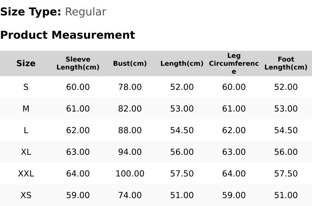Click the Regular size type value
The height and width of the screenshot is (206, 312).
pos(86,12)
